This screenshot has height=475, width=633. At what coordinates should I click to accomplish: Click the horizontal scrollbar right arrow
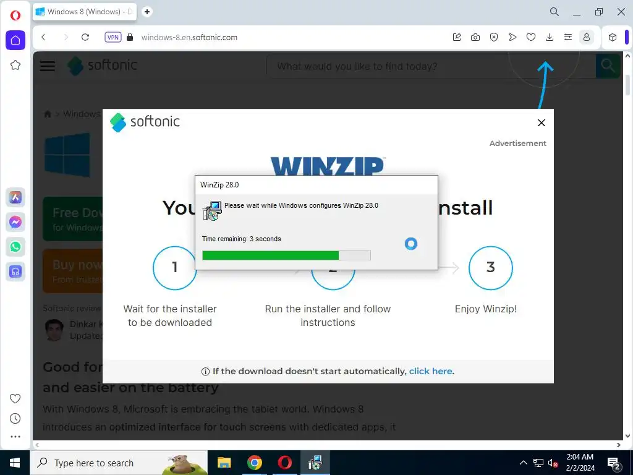618,445
